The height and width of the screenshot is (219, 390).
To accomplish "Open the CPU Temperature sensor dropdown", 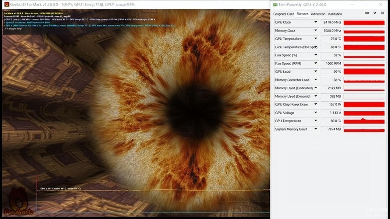I will [316, 121].
